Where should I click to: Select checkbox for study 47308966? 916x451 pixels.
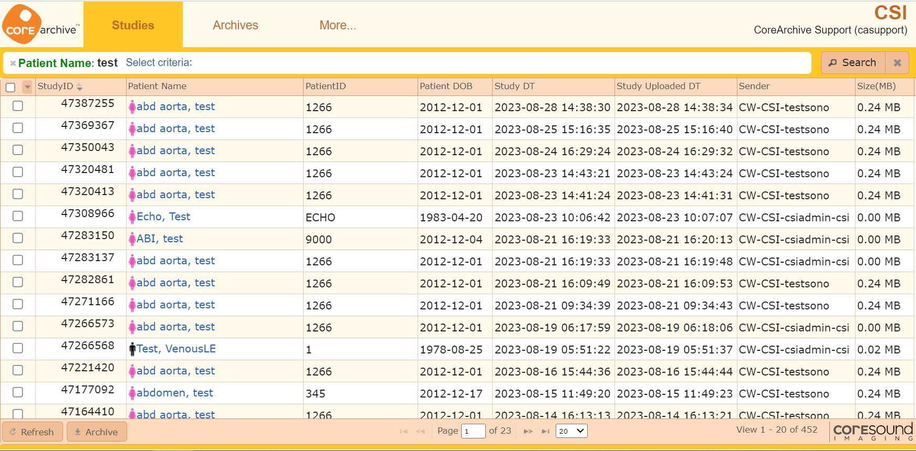(x=18, y=216)
